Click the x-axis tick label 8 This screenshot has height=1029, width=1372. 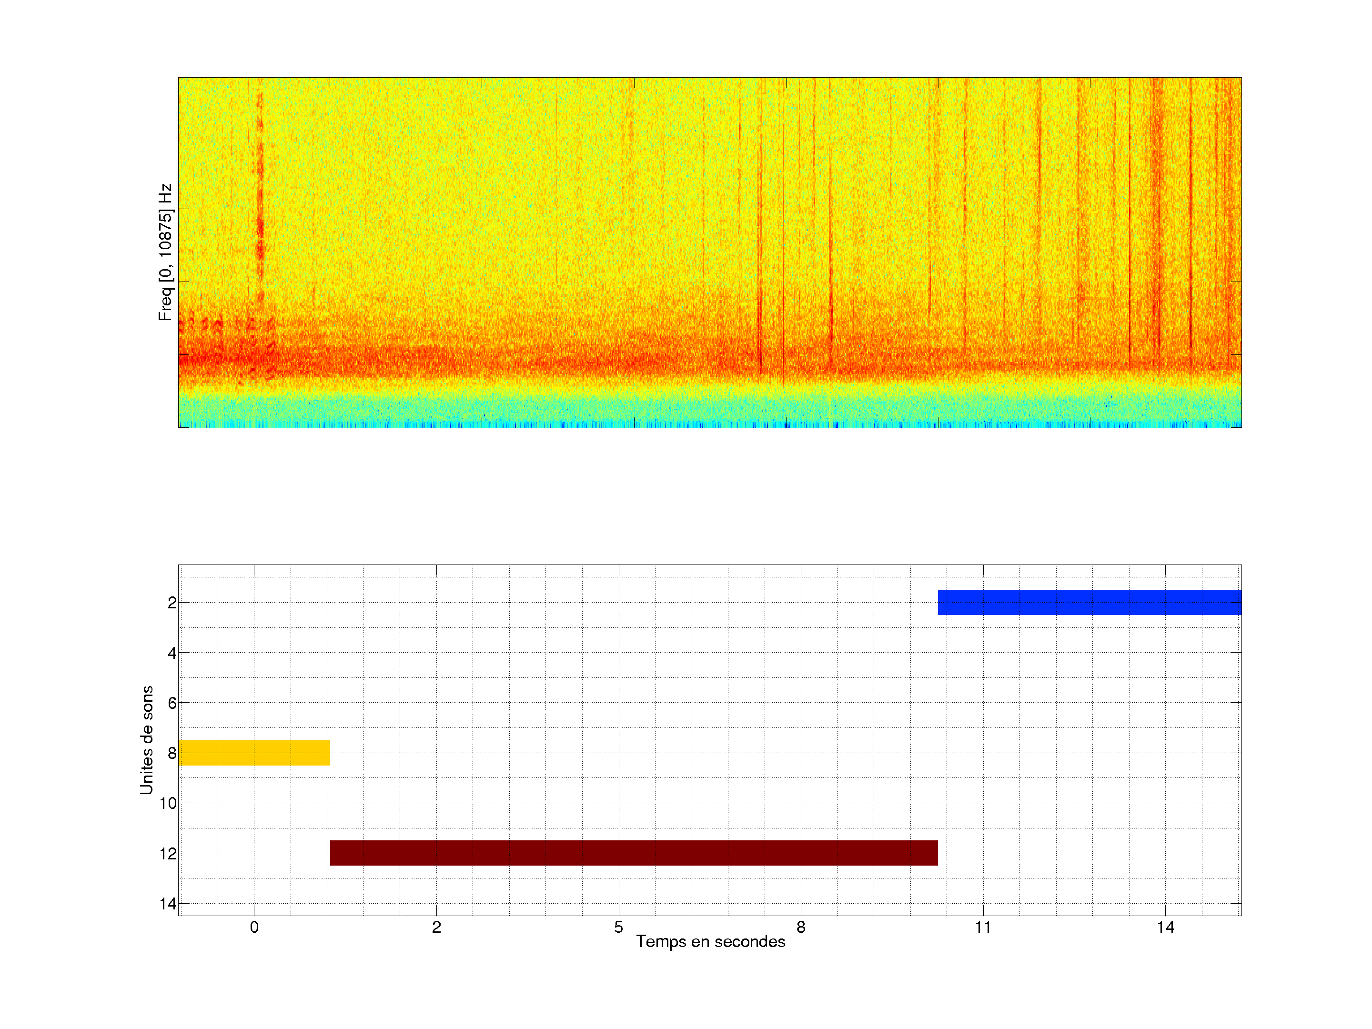click(x=801, y=927)
